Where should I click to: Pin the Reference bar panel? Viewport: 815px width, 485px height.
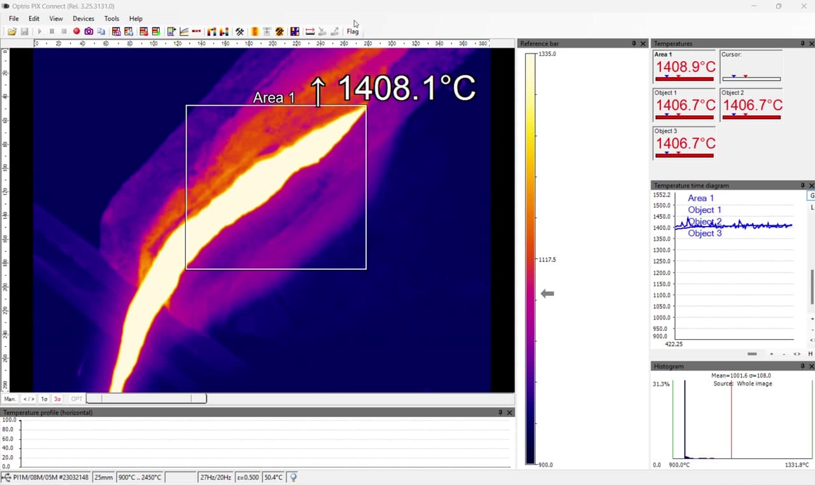pyautogui.click(x=634, y=43)
